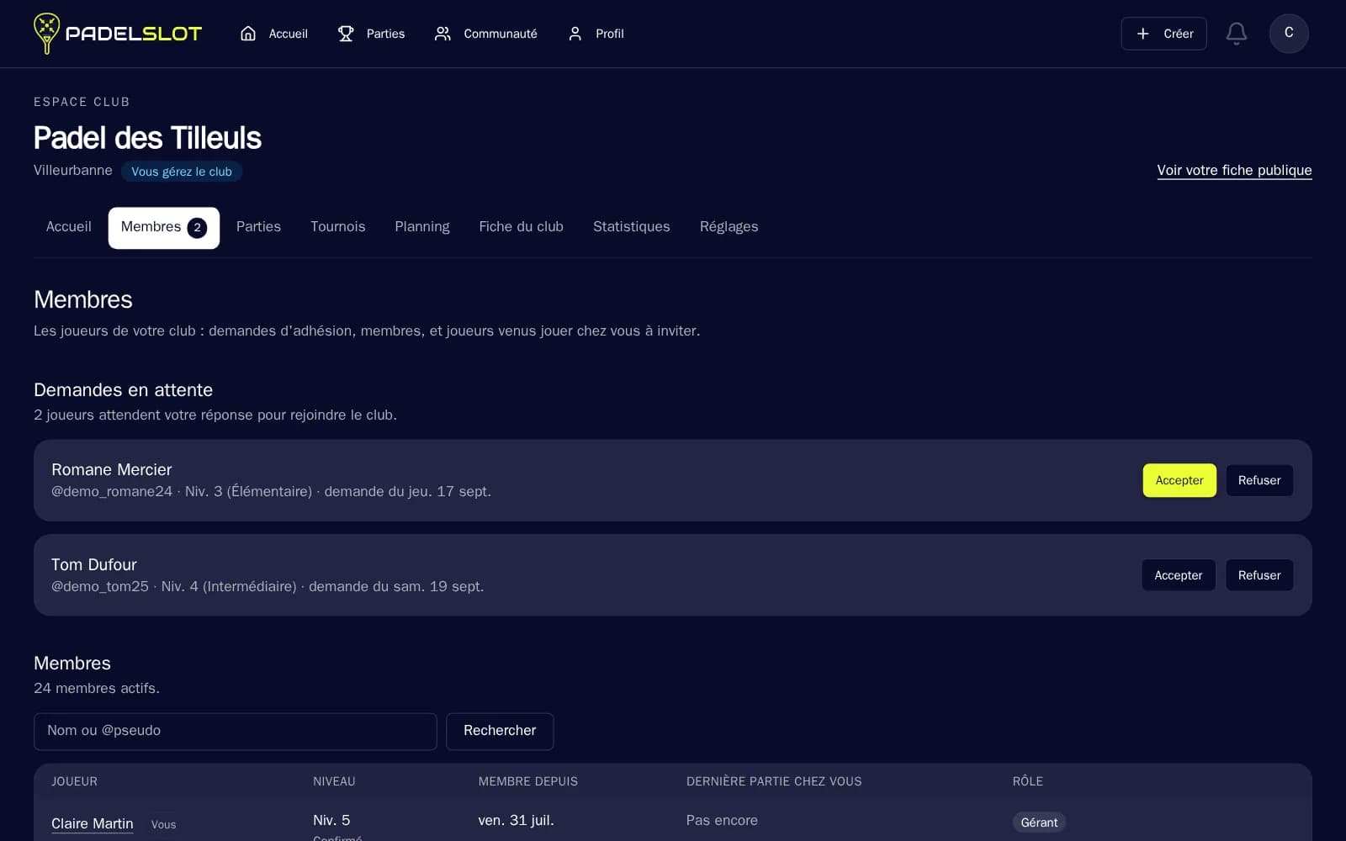This screenshot has width=1346, height=841.
Task: Click the Communauté label in top navbar
Action: point(501,34)
